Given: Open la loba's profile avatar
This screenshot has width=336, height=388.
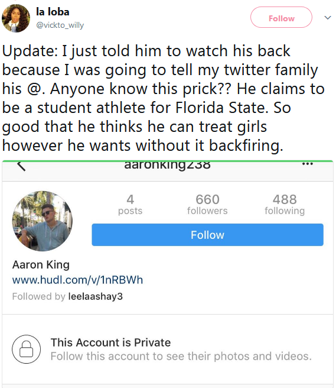Looking at the screenshot, I should [16, 18].
